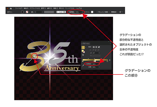The width and height of the screenshot is (157, 107).
Task: Click the ドキュメント設定 button
Action: point(103,12)
